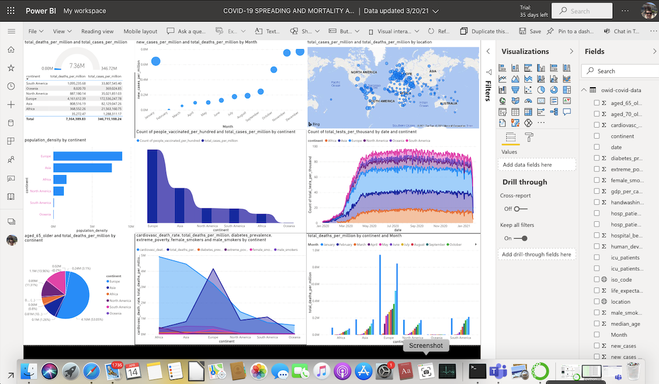Select the matrix visualization icon
The image size is (659, 384).
[528, 112]
